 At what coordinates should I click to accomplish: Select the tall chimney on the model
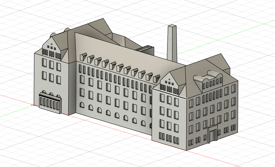tap(172, 43)
